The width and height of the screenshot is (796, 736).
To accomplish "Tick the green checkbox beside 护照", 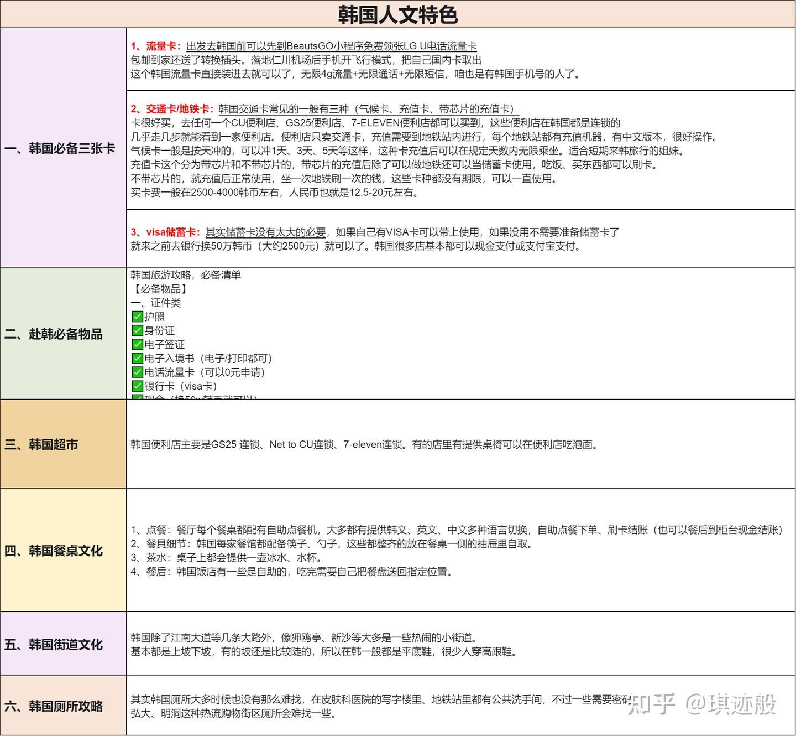I will [x=137, y=317].
